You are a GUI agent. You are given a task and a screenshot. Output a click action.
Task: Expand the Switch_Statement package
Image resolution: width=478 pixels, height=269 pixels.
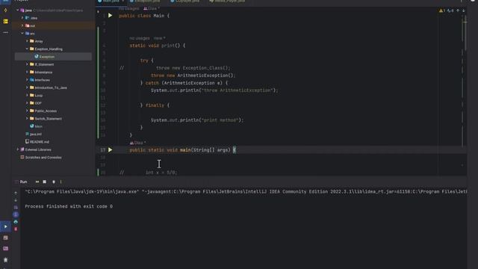pyautogui.click(x=27, y=119)
